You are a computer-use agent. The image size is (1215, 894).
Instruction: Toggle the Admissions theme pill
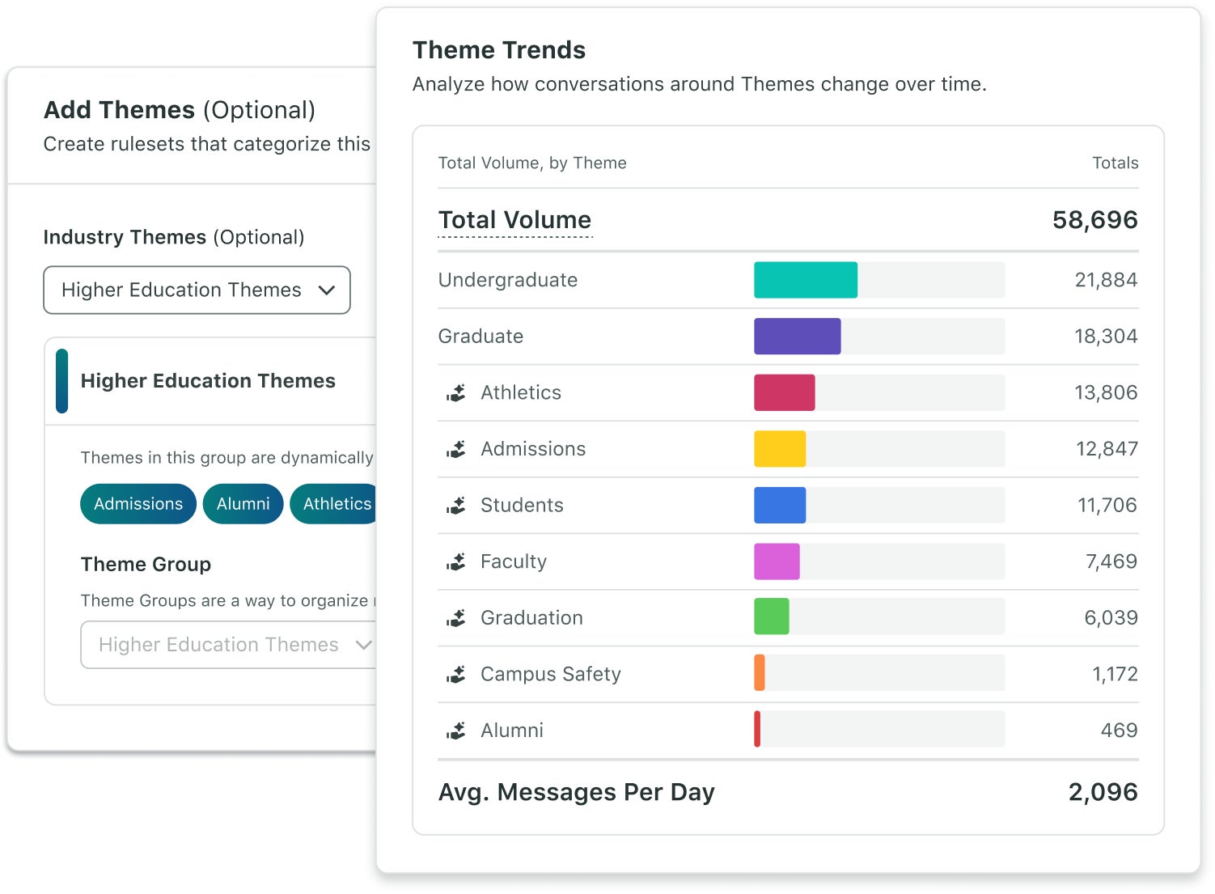(138, 503)
